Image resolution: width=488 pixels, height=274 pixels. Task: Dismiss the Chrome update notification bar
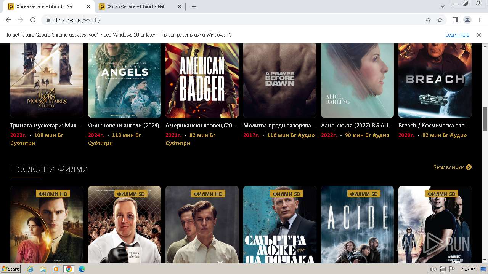click(479, 35)
